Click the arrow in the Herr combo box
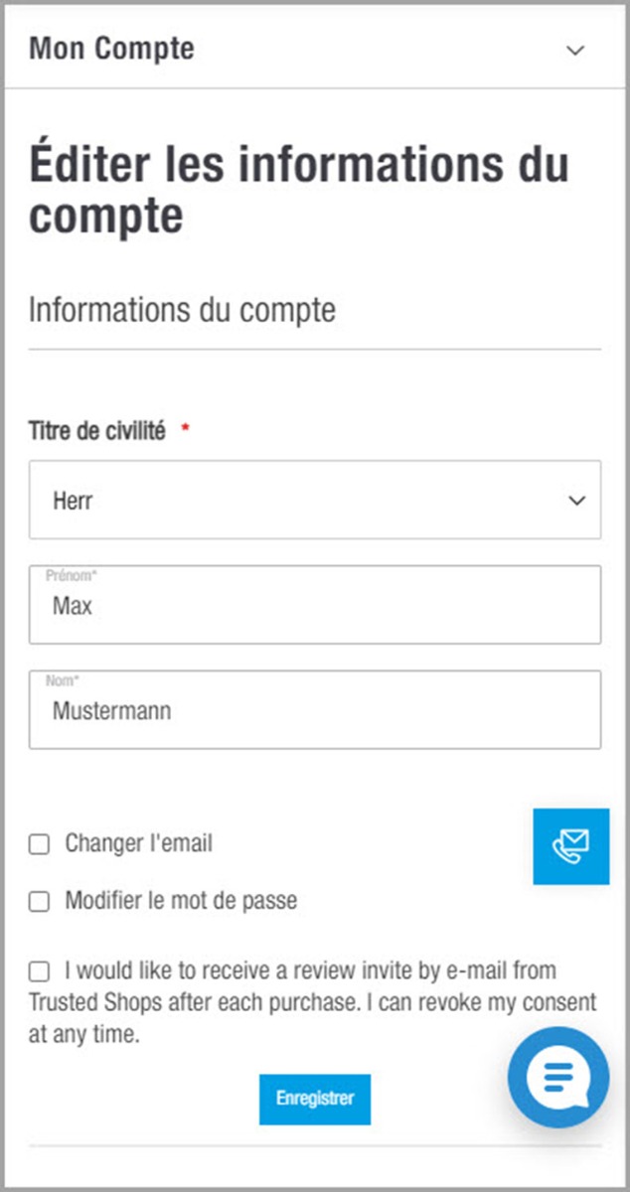This screenshot has height=1192, width=630. click(x=576, y=501)
